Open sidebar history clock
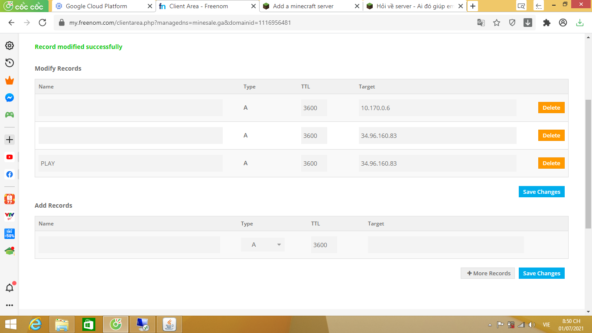Screen dimensions: 592x333 click(x=10, y=63)
